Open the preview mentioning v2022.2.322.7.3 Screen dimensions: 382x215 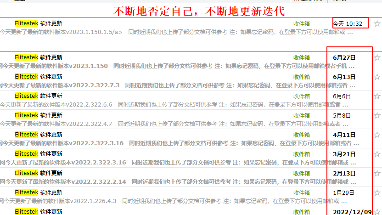click(178, 85)
